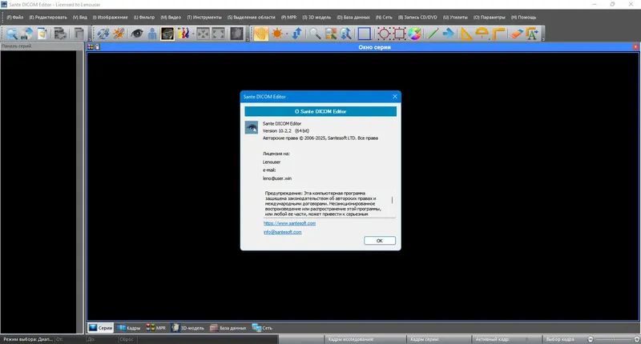Open the 3D модель menu
The image size is (641, 344).
coord(316,17)
